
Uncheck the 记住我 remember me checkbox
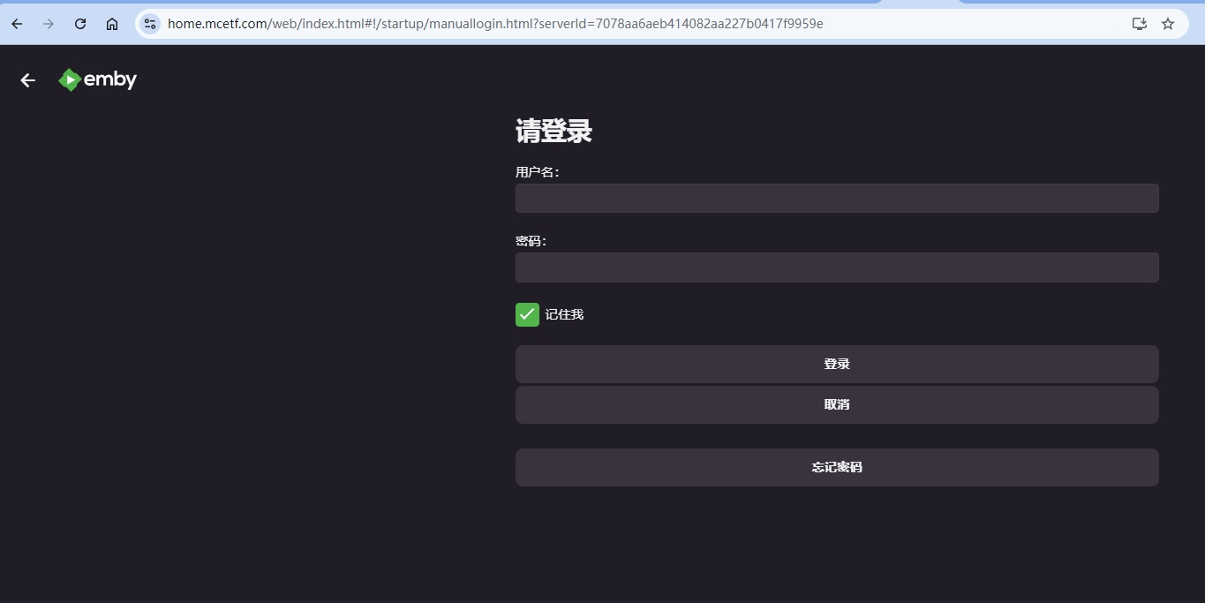pyautogui.click(x=527, y=314)
